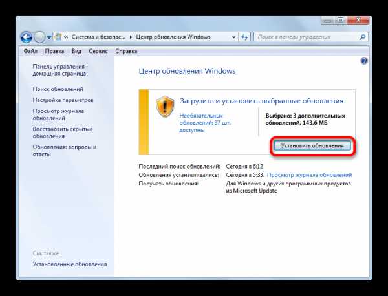Click the magnifier search icon
Viewport: 388px width, 296px height.
363,37
